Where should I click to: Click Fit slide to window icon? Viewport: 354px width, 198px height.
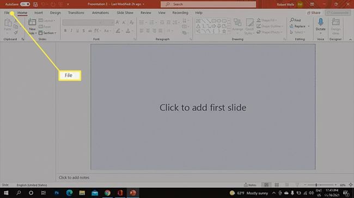351,185
